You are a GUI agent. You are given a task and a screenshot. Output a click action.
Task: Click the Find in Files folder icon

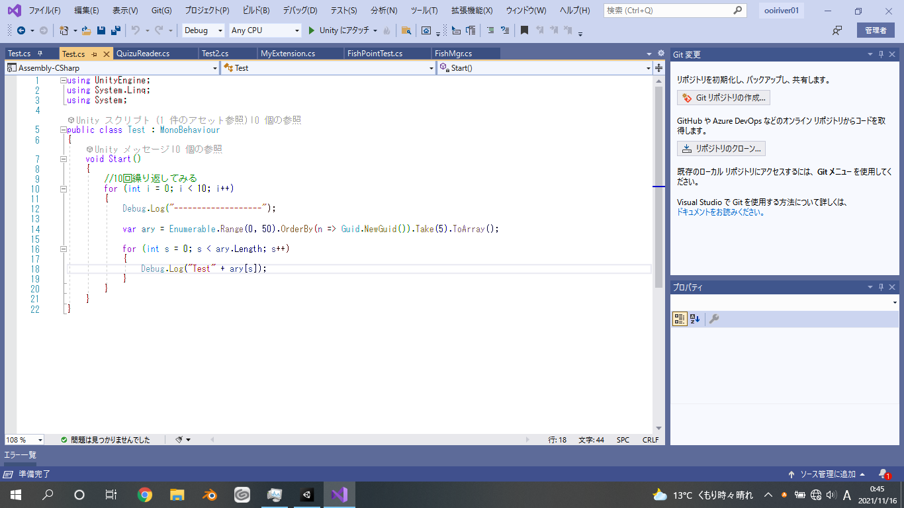(x=406, y=30)
